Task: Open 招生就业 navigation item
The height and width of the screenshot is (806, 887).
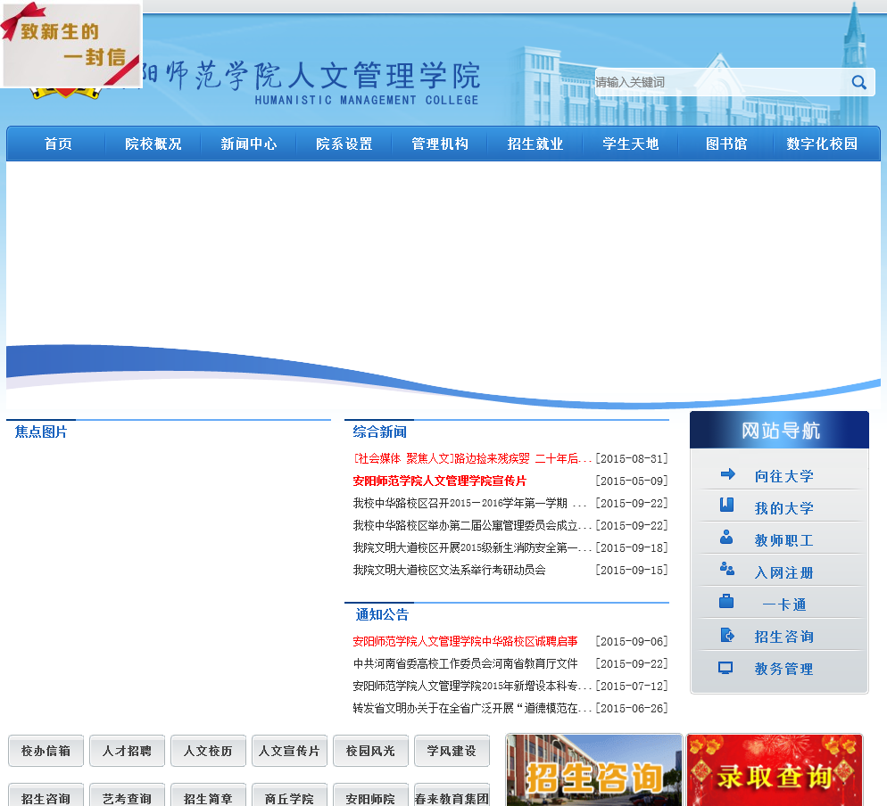Action: (535, 144)
